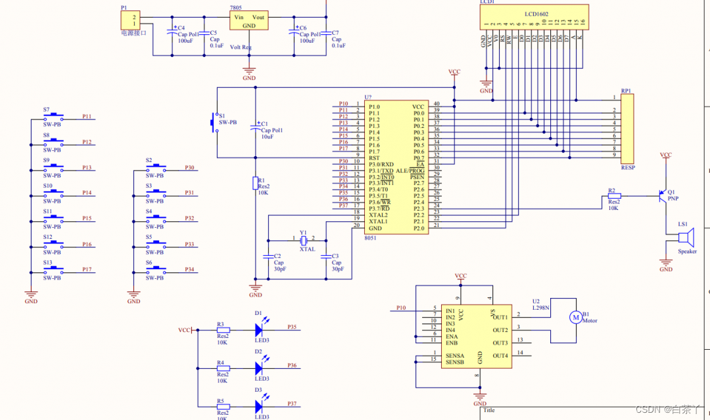Image resolution: width=710 pixels, height=420 pixels.
Task: Select the 8051 microcontroller body
Action: [x=396, y=167]
